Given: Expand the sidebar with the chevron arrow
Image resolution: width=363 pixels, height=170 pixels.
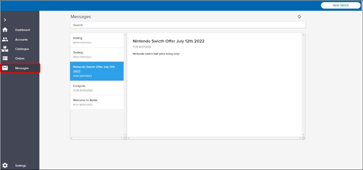Looking at the screenshot, I should tap(5, 20).
